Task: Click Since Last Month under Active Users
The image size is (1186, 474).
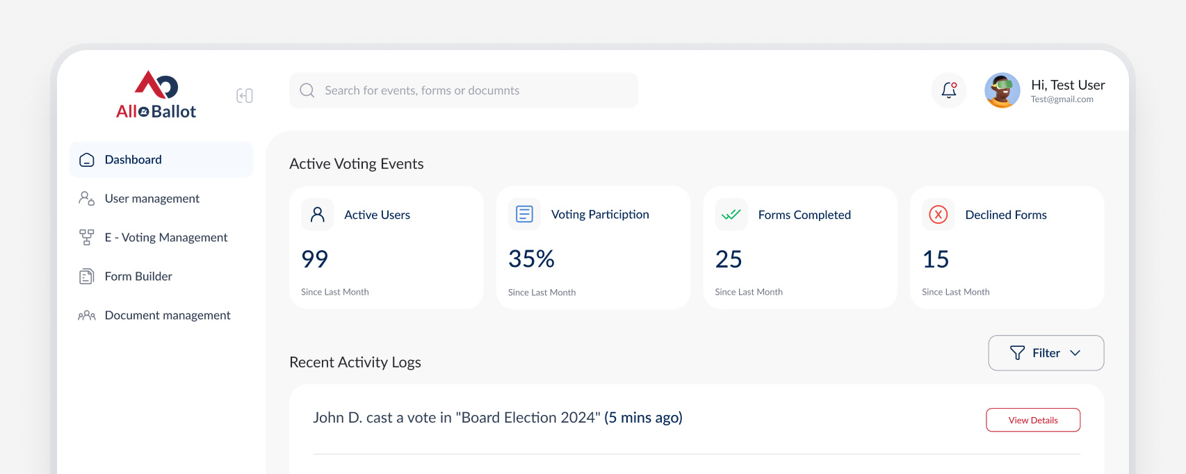Action: coord(335,292)
